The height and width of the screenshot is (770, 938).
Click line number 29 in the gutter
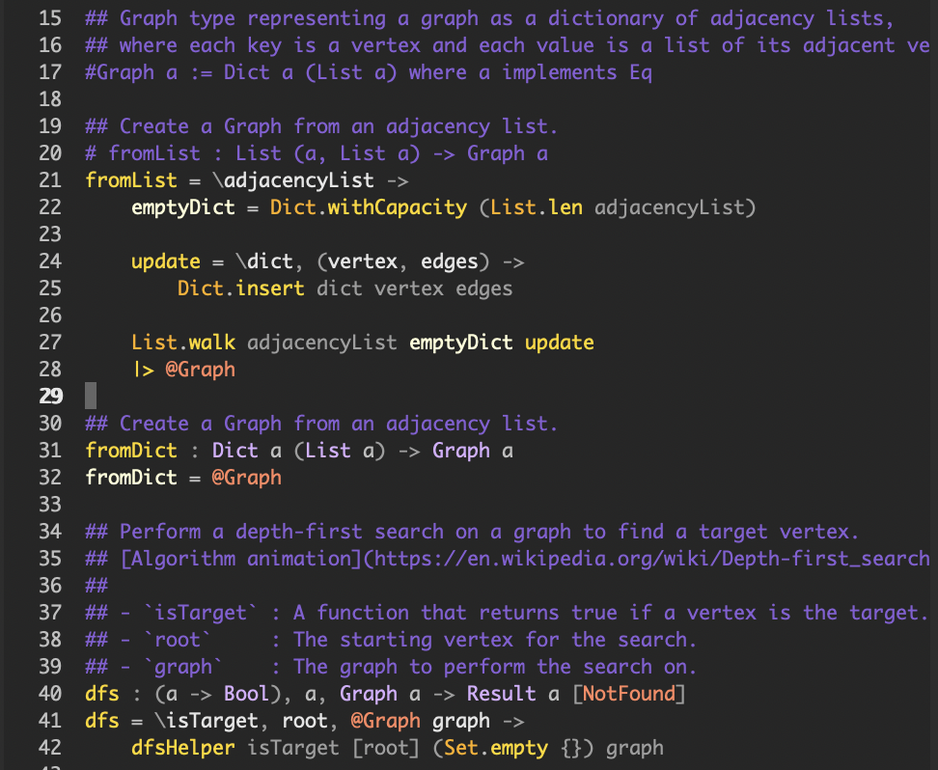pyautogui.click(x=50, y=396)
